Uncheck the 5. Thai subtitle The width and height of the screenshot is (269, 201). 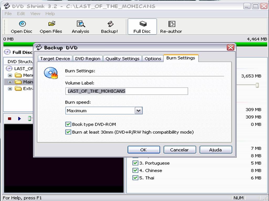pyautogui.click(x=135, y=178)
